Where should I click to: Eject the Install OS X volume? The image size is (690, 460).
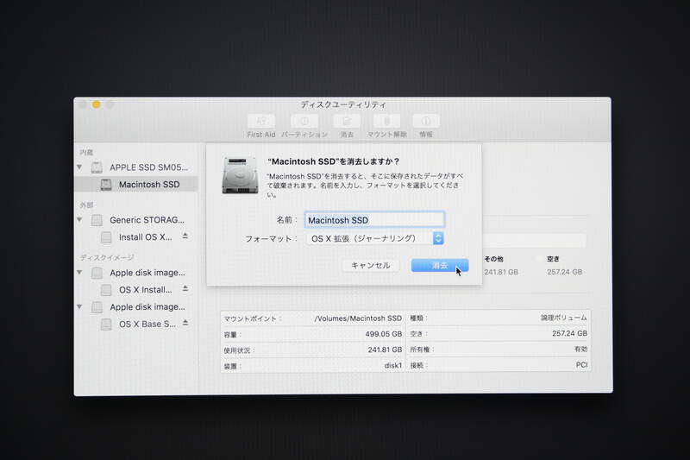(185, 236)
